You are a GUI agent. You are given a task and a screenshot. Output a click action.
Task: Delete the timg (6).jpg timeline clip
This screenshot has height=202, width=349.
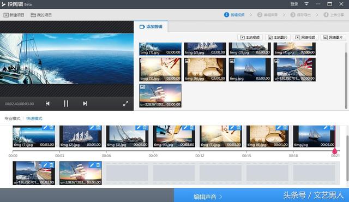(285, 128)
